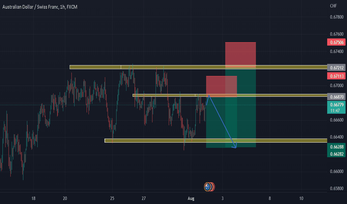Image resolution: width=347 pixels, height=204 pixels.
Task: Click the 0.66000 price scale value
Action: coord(337,171)
